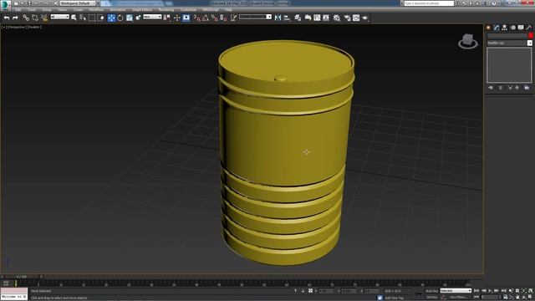Open the Rendered Frame Window
The width and height of the screenshot is (535, 301).
point(356,18)
